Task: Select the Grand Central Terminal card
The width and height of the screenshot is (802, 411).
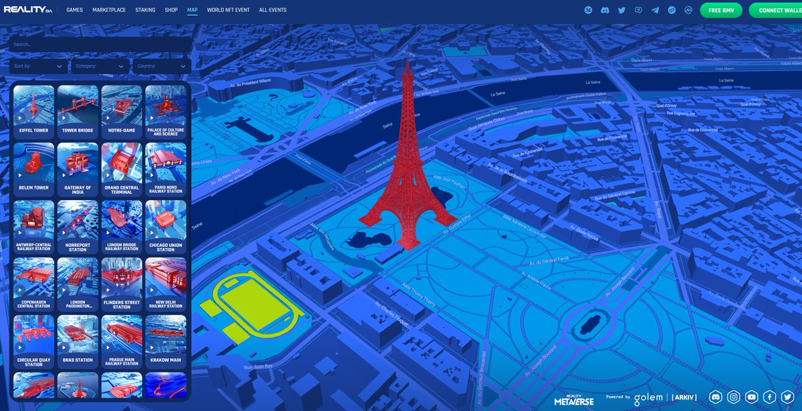Action: [122, 168]
